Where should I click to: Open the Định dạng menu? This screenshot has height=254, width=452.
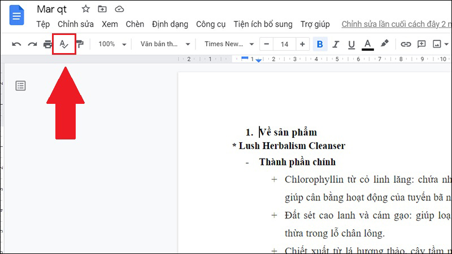coord(170,24)
